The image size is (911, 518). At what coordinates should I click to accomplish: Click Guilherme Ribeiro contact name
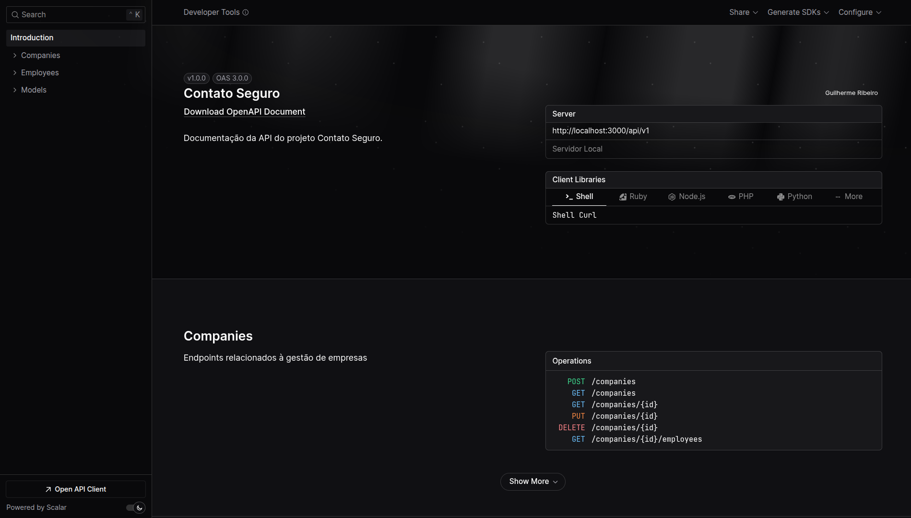coord(851,93)
